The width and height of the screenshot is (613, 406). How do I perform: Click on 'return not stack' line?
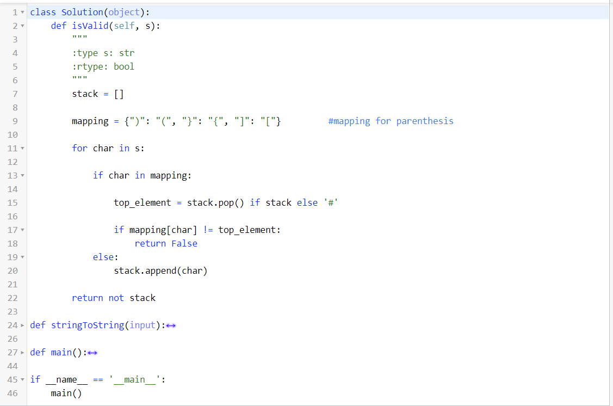pyautogui.click(x=113, y=298)
